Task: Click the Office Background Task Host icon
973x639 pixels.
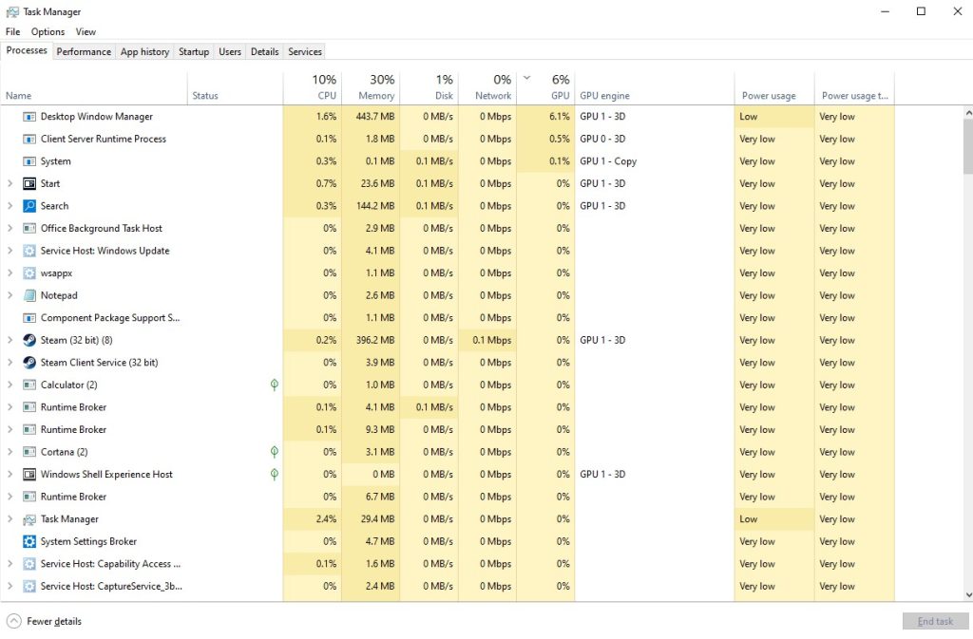Action: tap(29, 228)
